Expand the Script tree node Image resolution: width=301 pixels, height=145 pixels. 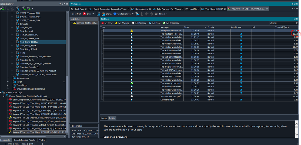click(x=8, y=82)
